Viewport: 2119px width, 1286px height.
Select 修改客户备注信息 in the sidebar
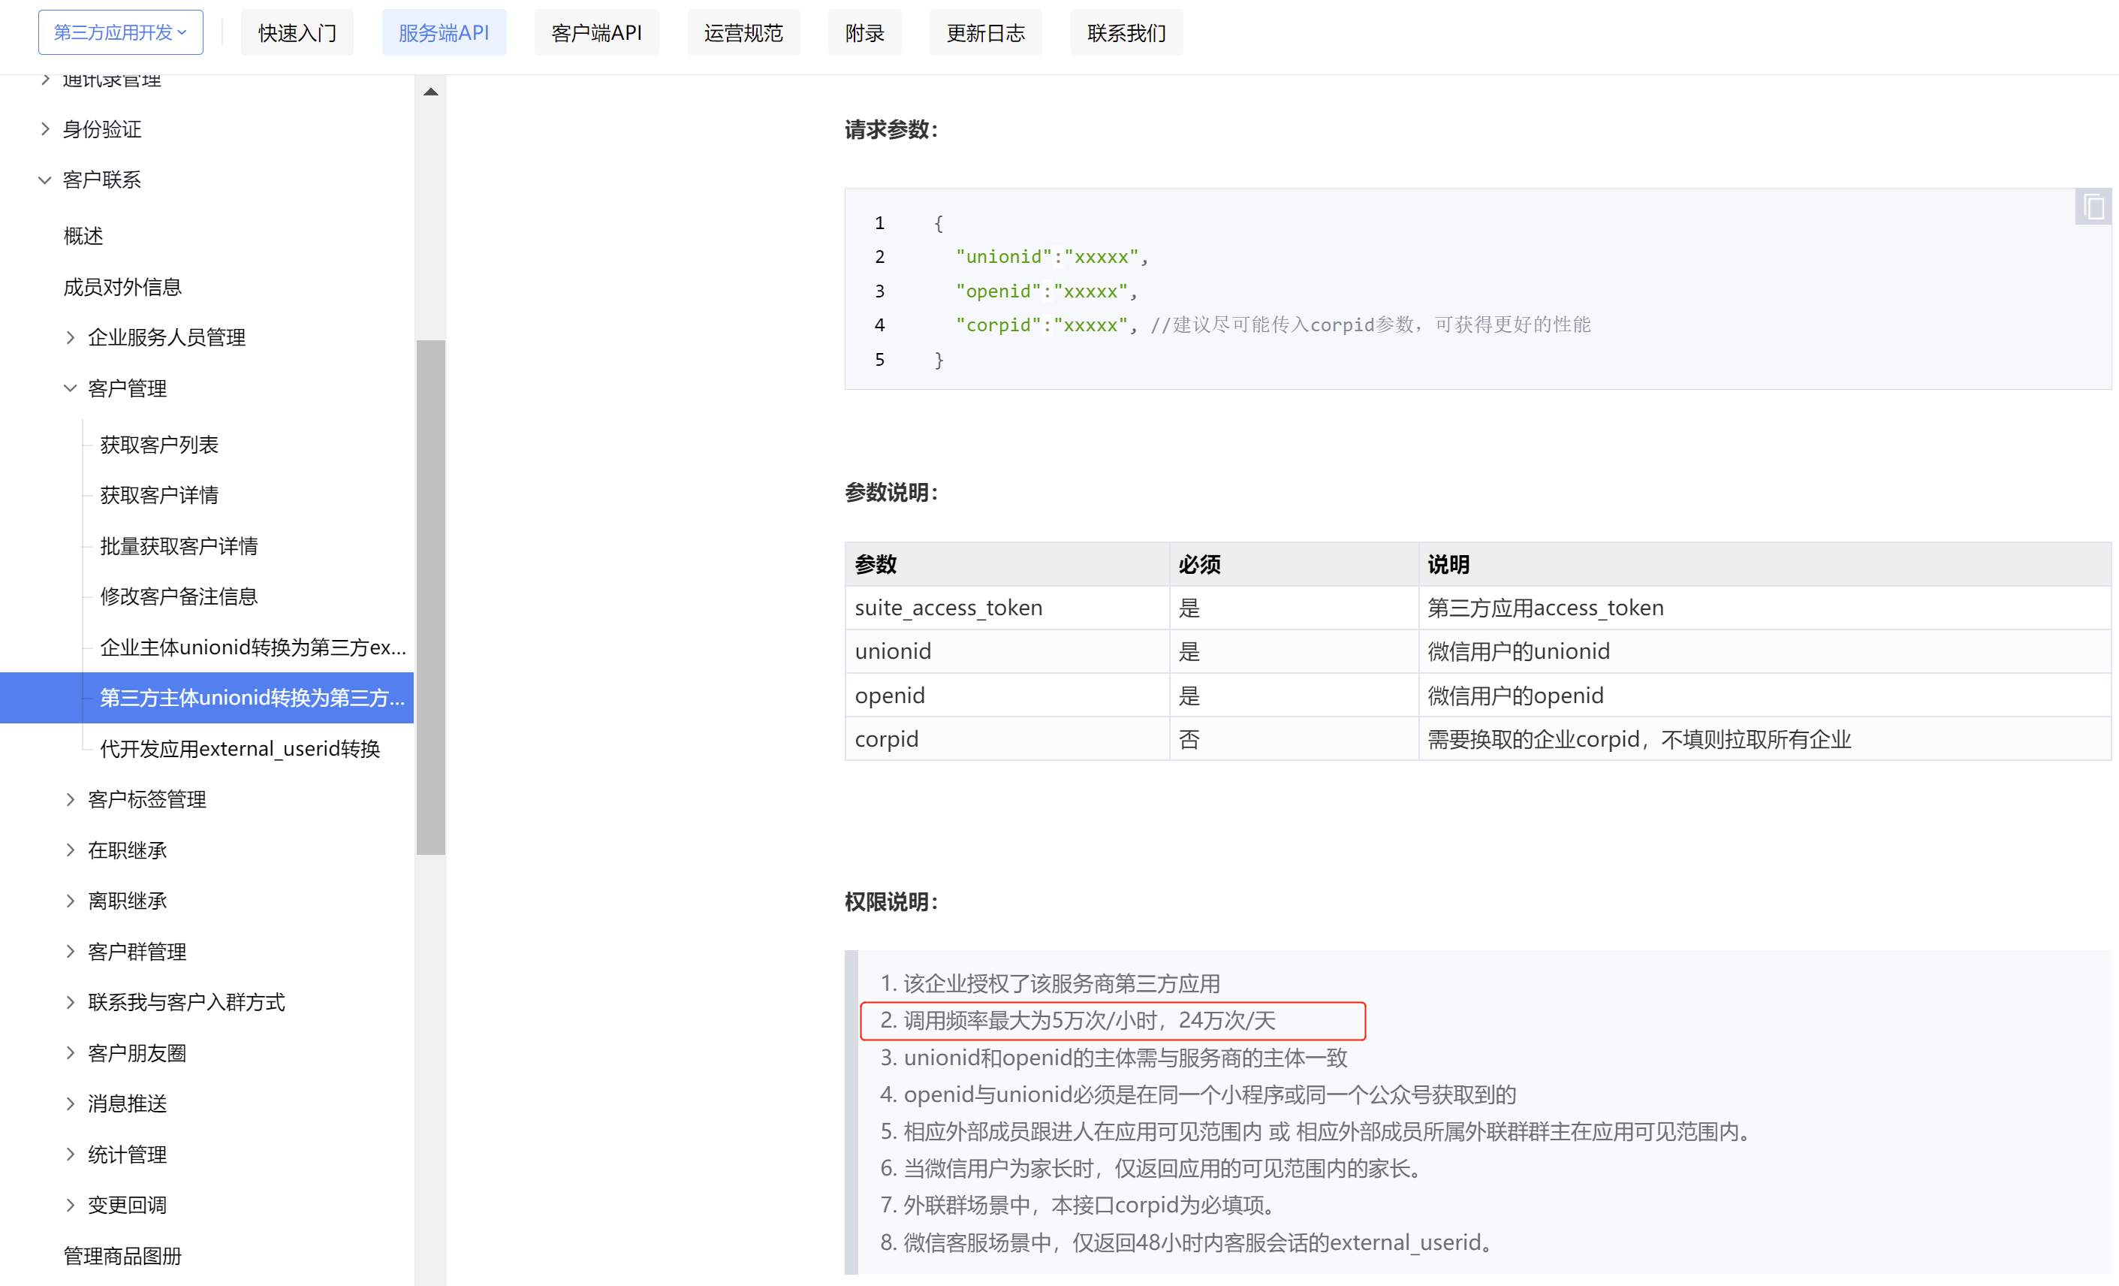pyautogui.click(x=179, y=596)
